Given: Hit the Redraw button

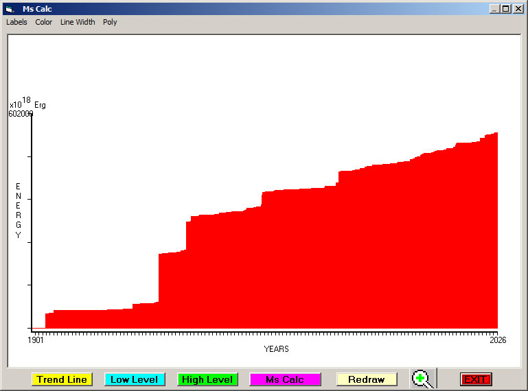Looking at the screenshot, I should pyautogui.click(x=367, y=379).
